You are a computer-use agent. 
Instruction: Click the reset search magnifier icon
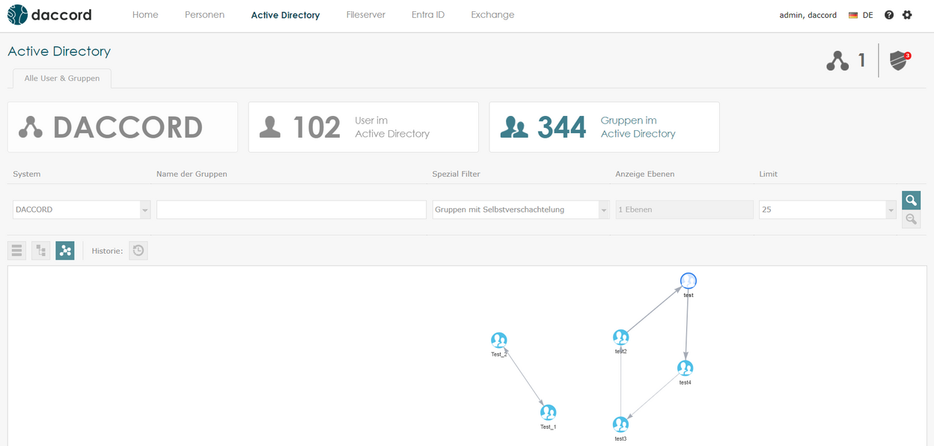pyautogui.click(x=911, y=219)
